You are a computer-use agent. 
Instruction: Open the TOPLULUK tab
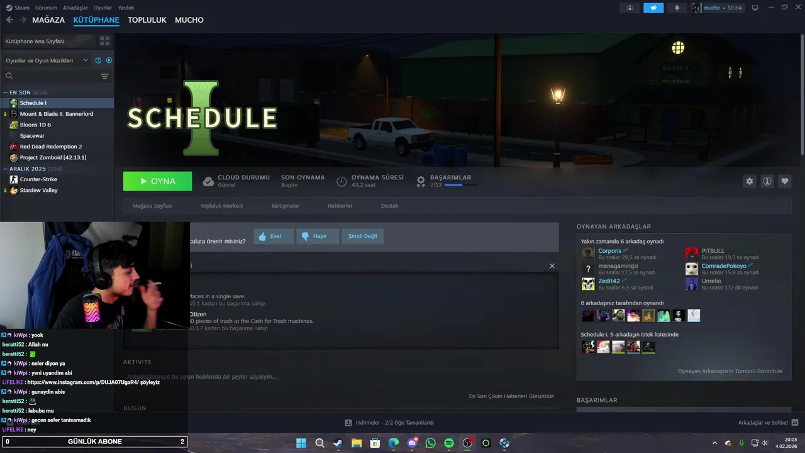pyautogui.click(x=147, y=20)
